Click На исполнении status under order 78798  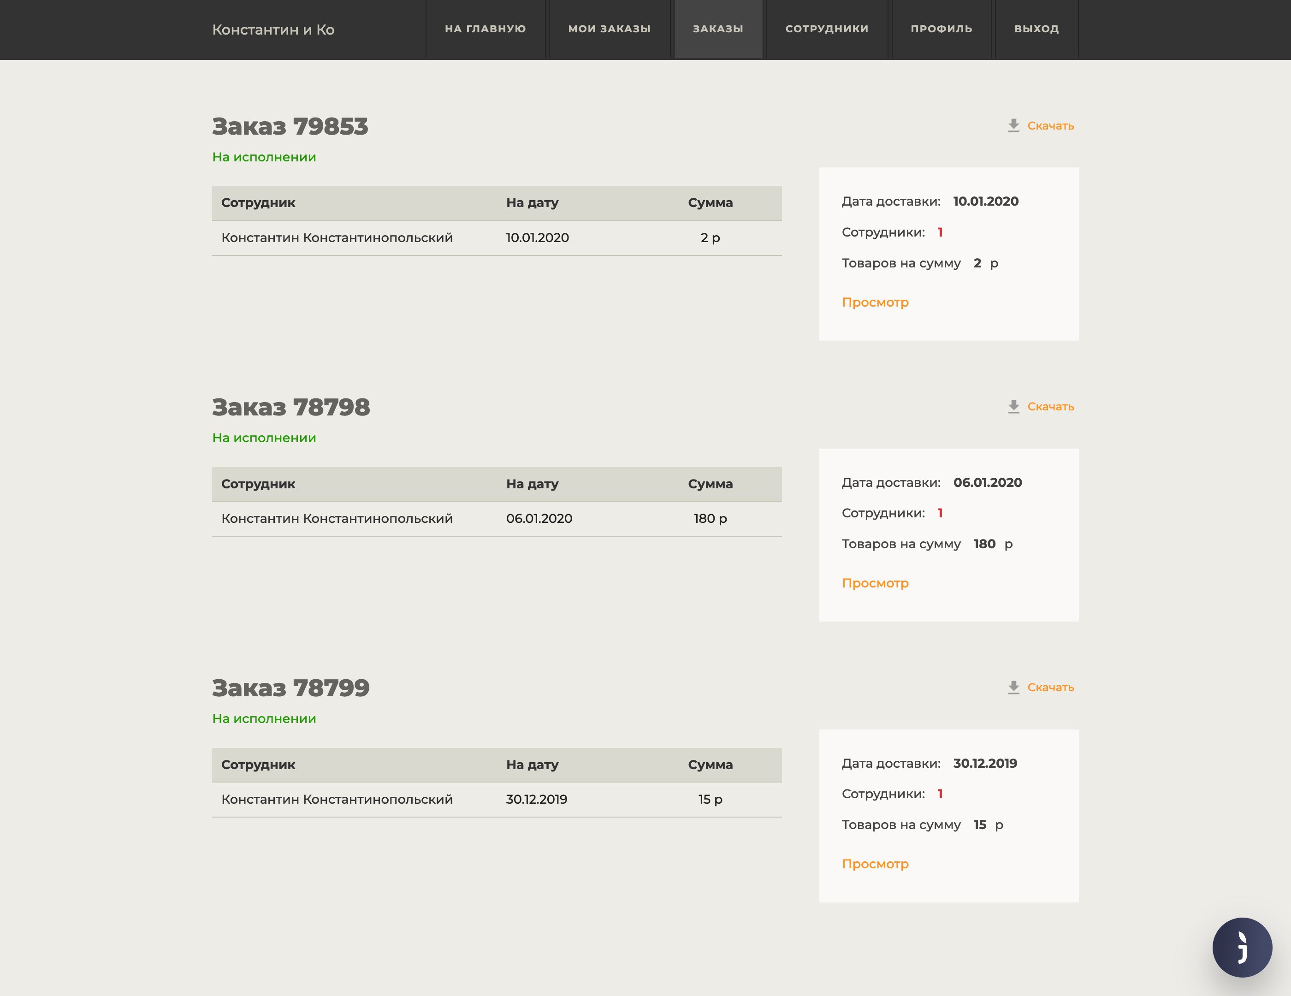click(264, 438)
